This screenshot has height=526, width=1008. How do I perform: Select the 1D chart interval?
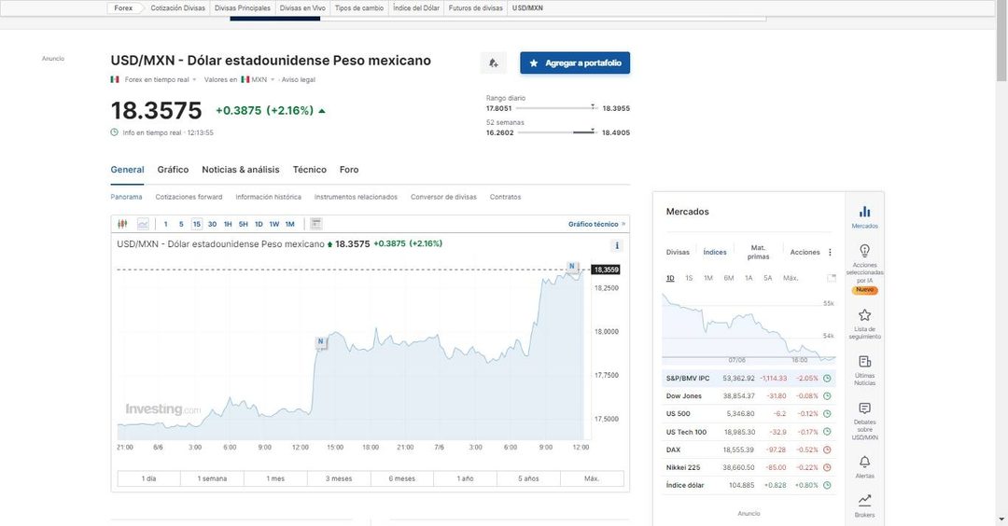point(259,224)
